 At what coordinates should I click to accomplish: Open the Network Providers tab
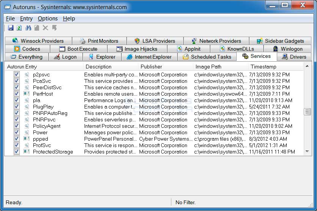click(216, 41)
